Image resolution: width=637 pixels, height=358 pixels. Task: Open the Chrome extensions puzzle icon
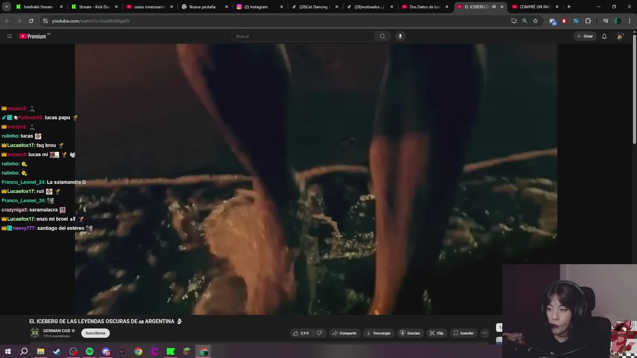click(588, 21)
